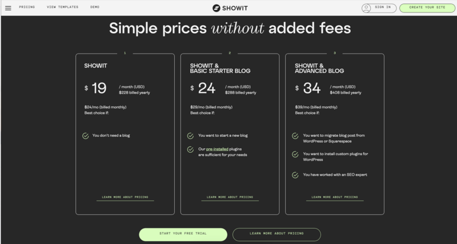457x244 pixels.
Task: Click Start Your Free Trial button
Action: [183, 234]
